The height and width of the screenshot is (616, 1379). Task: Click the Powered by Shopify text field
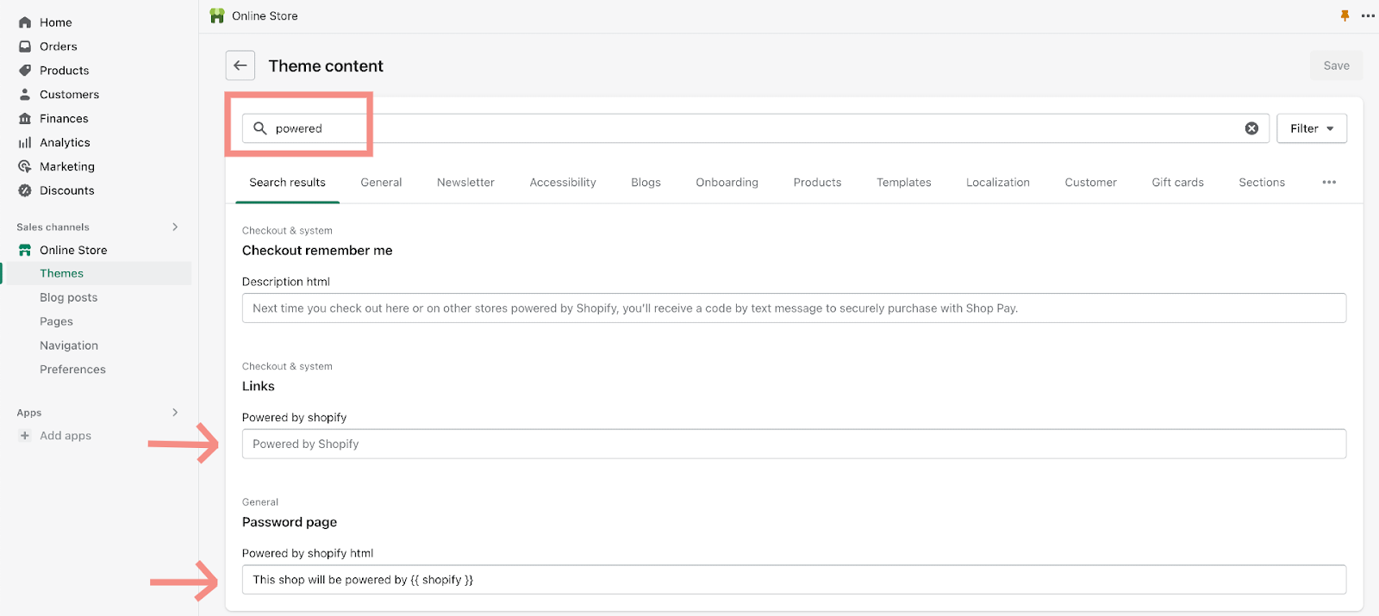coord(793,444)
